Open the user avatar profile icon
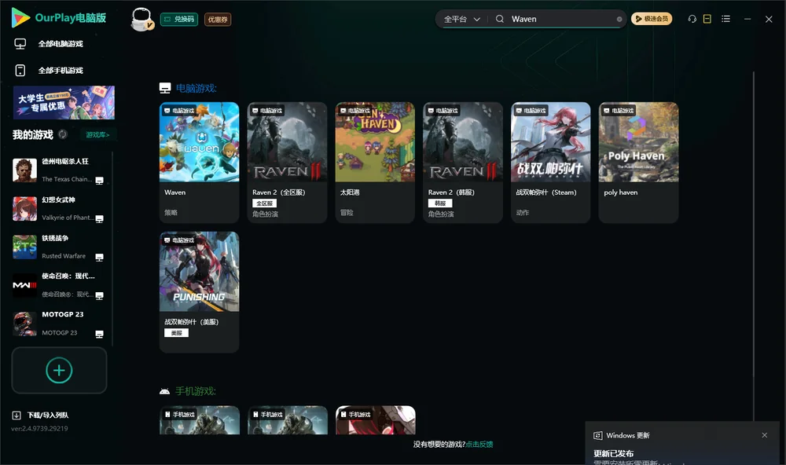 click(x=141, y=19)
